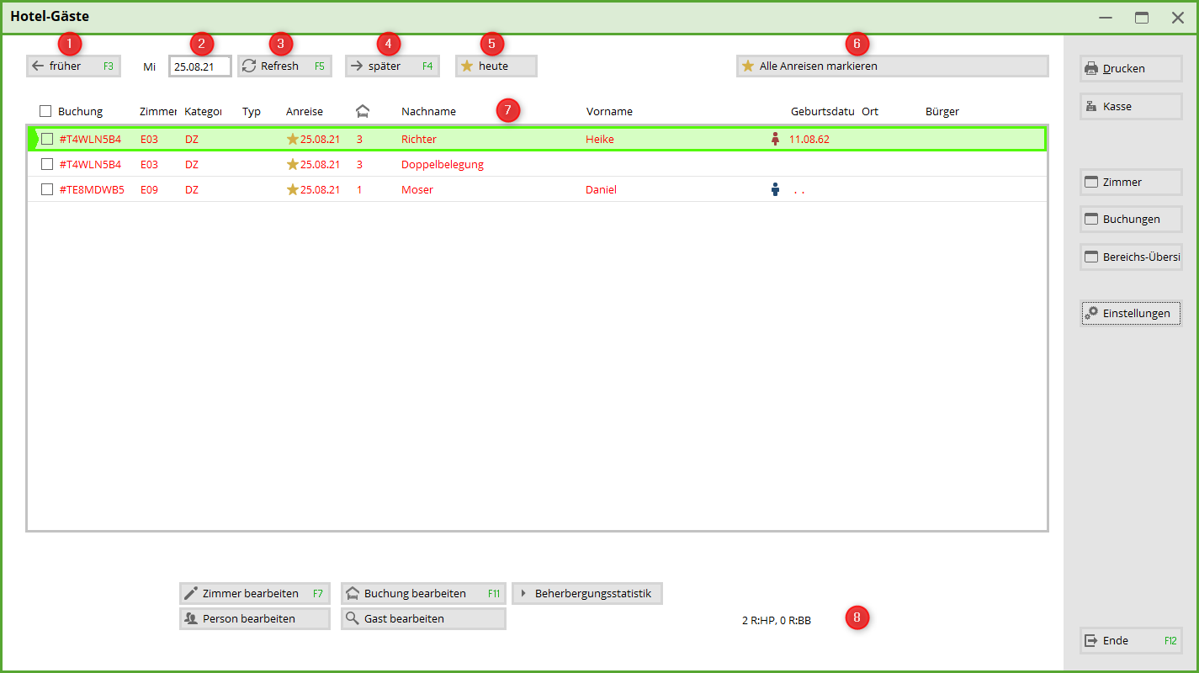Go to the earlier day with früher
The height and width of the screenshot is (673, 1199).
coord(72,66)
